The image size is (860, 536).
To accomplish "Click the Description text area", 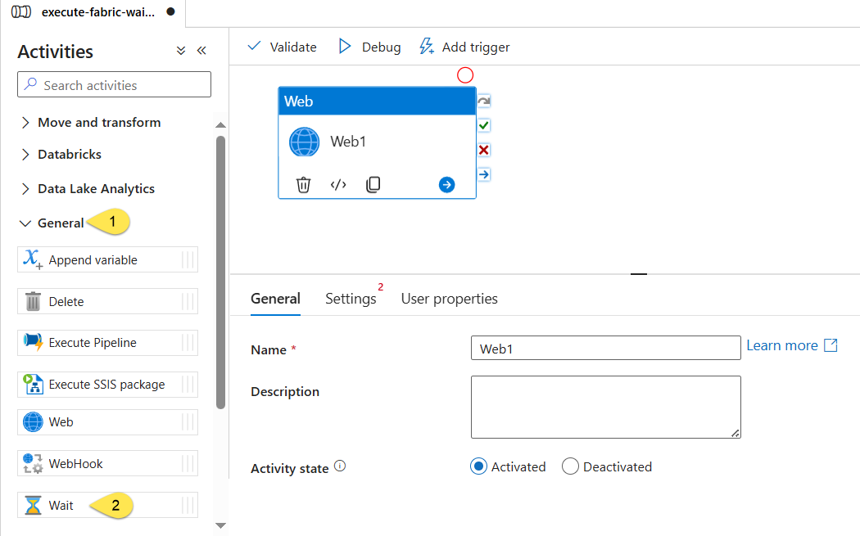I will pos(605,407).
